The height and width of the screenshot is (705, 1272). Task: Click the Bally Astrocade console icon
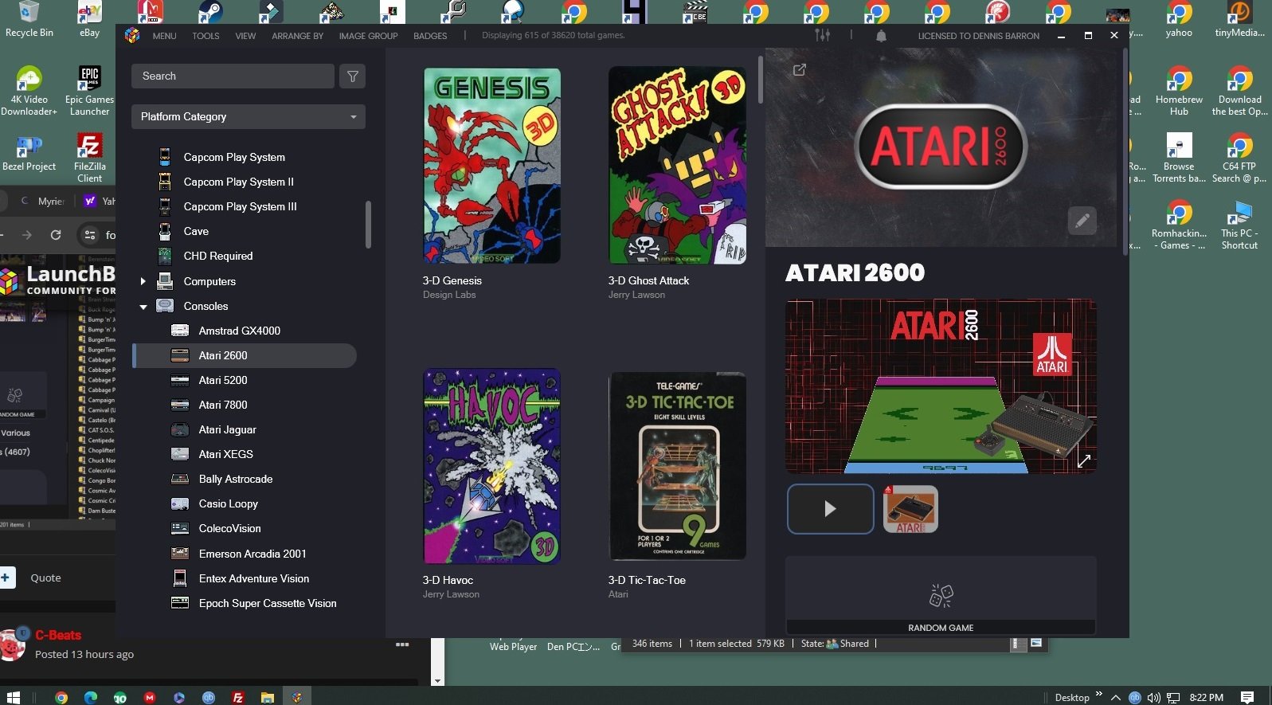180,479
